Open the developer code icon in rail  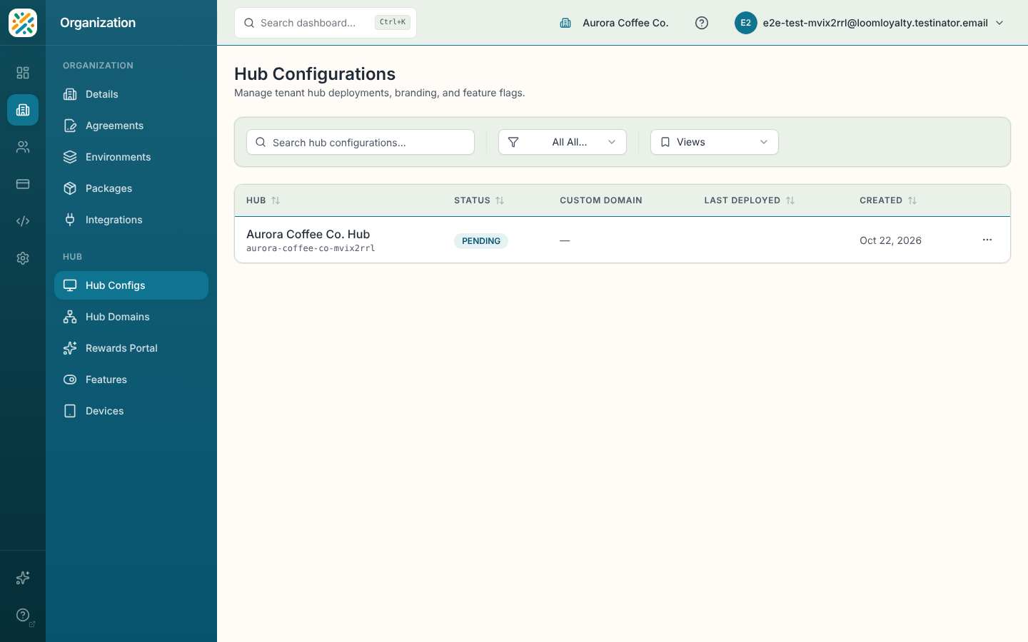point(23,221)
